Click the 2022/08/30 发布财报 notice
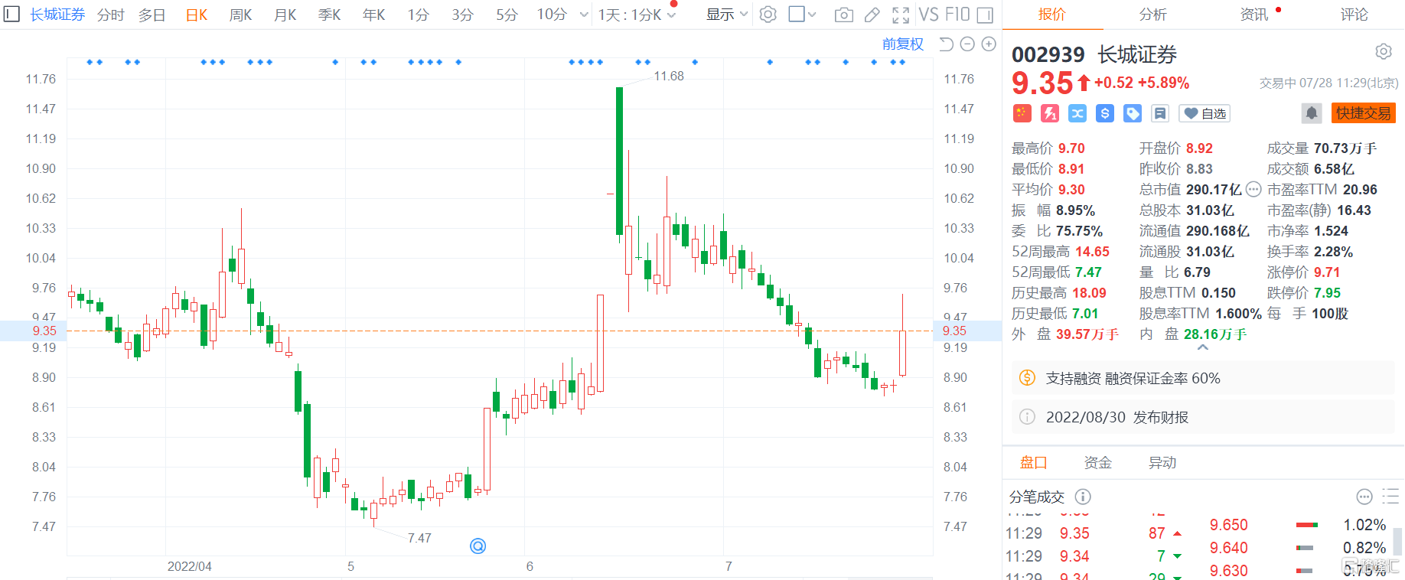Viewport: 1405px width, 580px height. pyautogui.click(x=1117, y=417)
